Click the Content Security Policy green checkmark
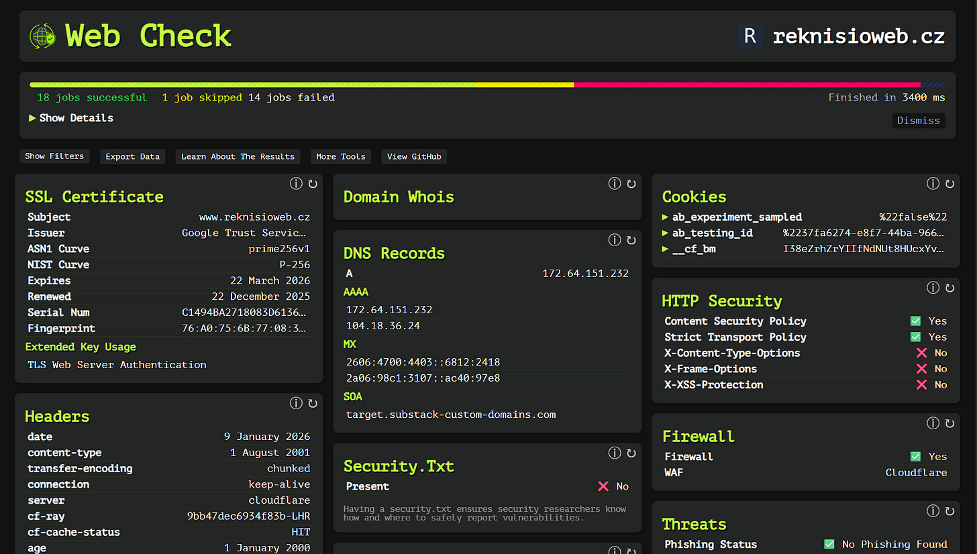Image resolution: width=977 pixels, height=554 pixels. (x=915, y=321)
